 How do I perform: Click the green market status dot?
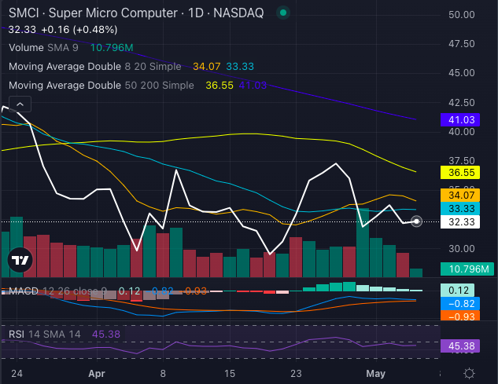coord(283,13)
